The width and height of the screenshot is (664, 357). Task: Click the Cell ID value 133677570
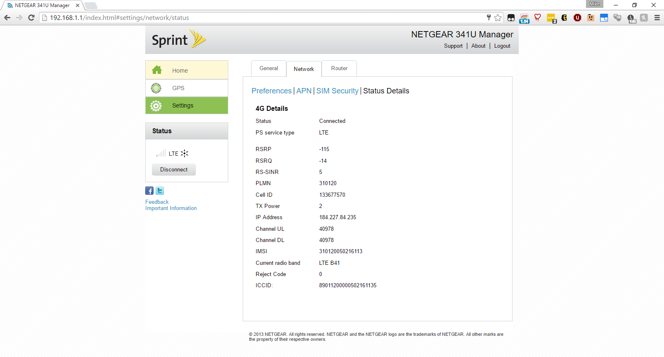coord(332,195)
